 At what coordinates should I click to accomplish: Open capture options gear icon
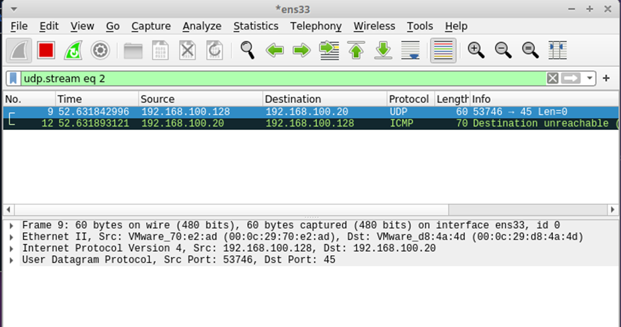pos(100,50)
